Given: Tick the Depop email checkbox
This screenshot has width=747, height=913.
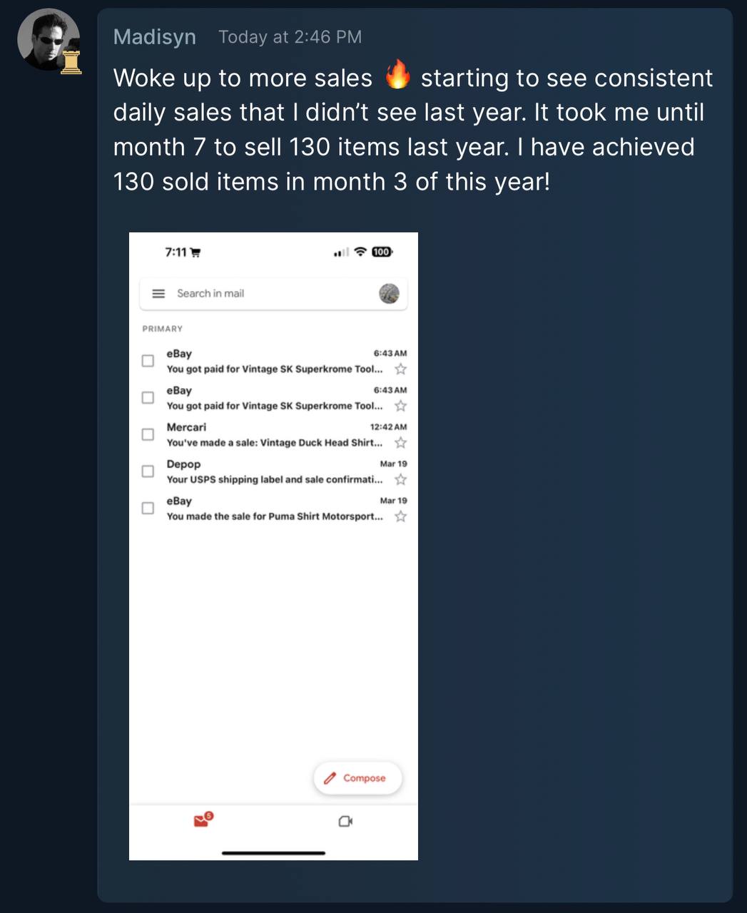Looking at the screenshot, I should coord(148,471).
